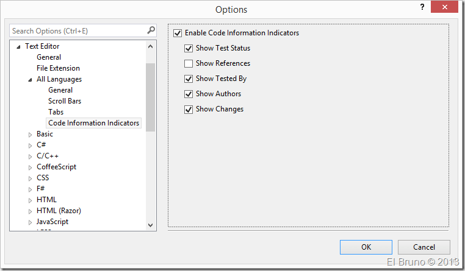Screen dimensions: 465x271
Task: Uncheck Show Test Status
Action: coord(189,48)
